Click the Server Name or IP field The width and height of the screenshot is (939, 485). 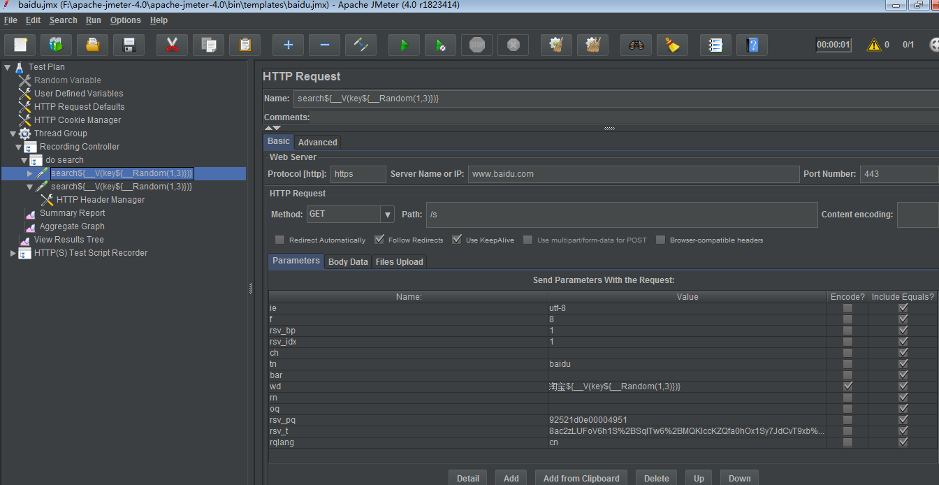(633, 174)
